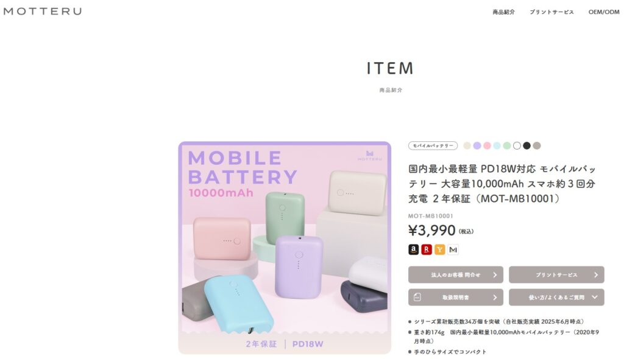Open 商品紹介 in the top menu
The height and width of the screenshot is (359, 624).
click(503, 12)
